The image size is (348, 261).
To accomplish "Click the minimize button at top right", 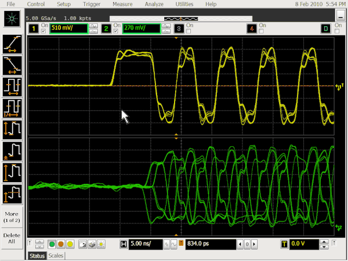I will 340,15.
